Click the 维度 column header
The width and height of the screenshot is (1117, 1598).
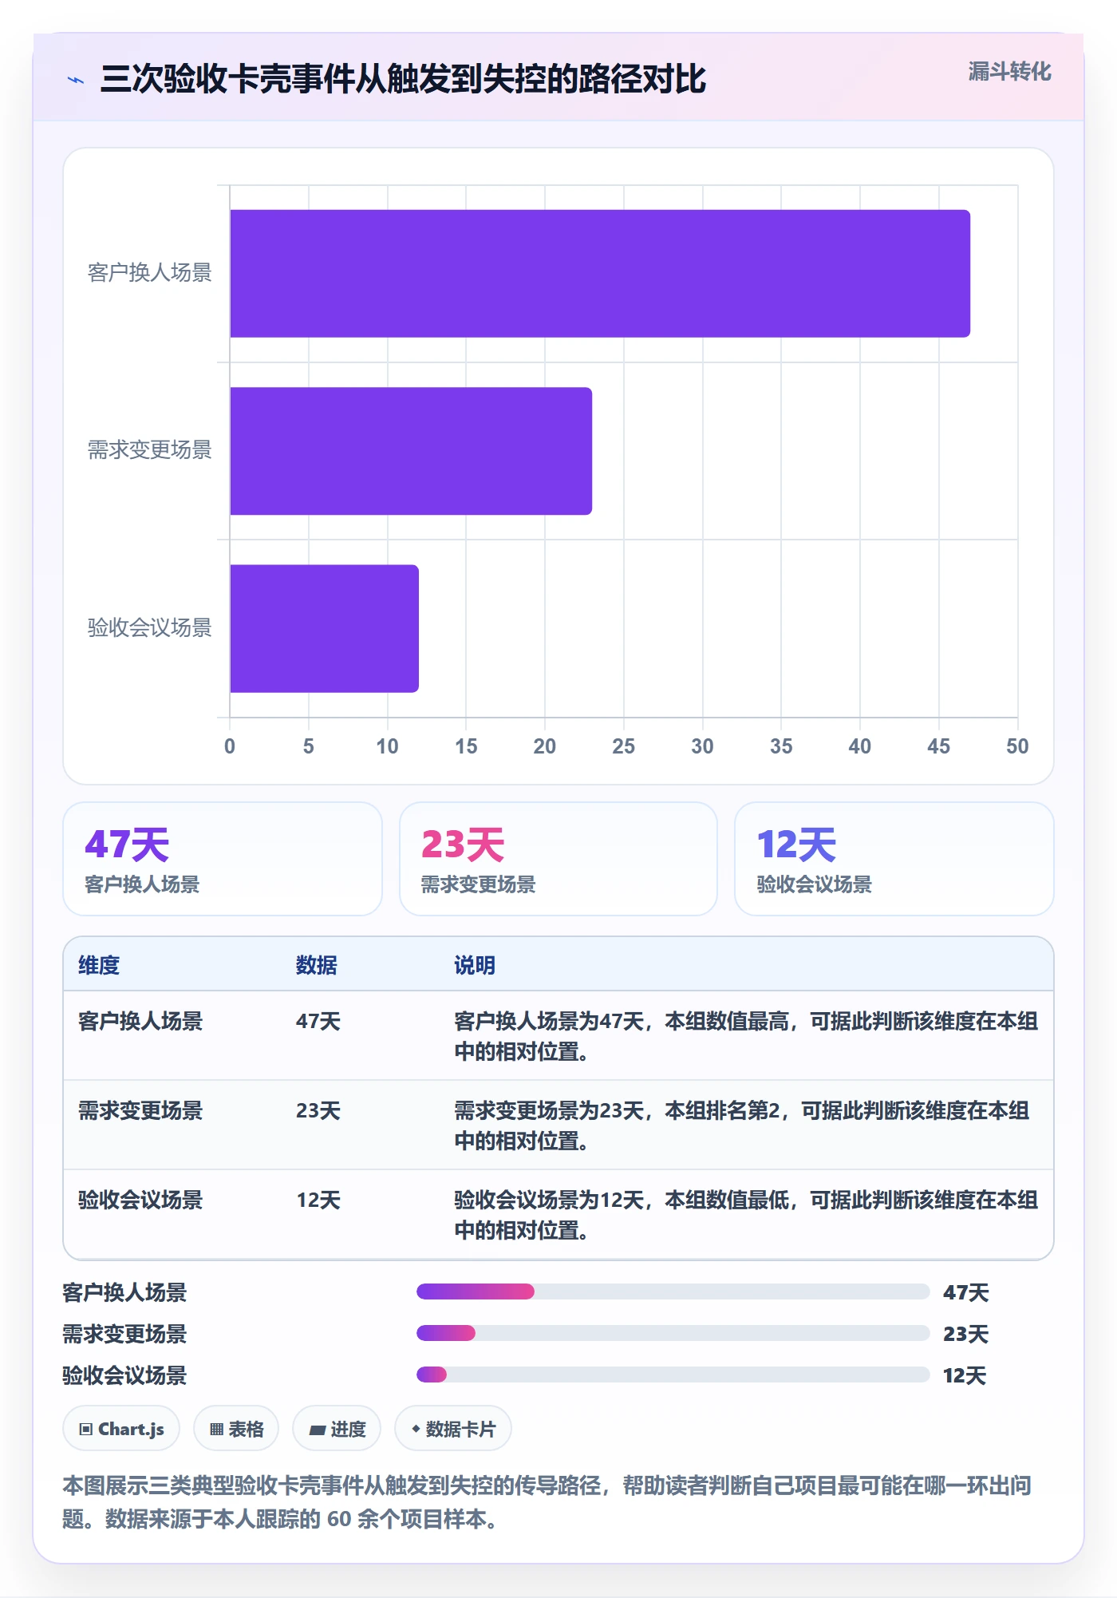pos(99,965)
